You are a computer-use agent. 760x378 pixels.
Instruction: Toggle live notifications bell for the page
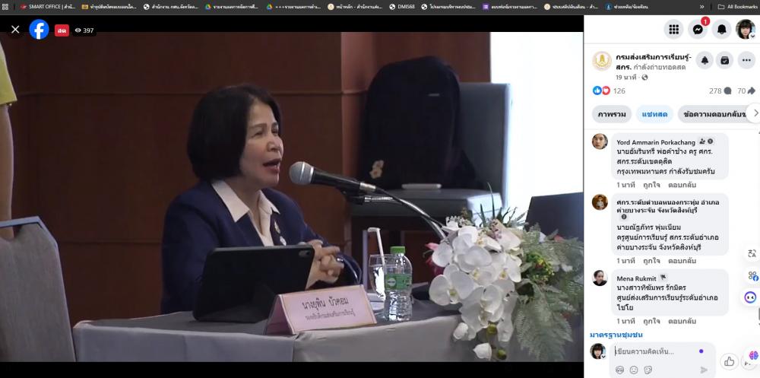(704, 60)
